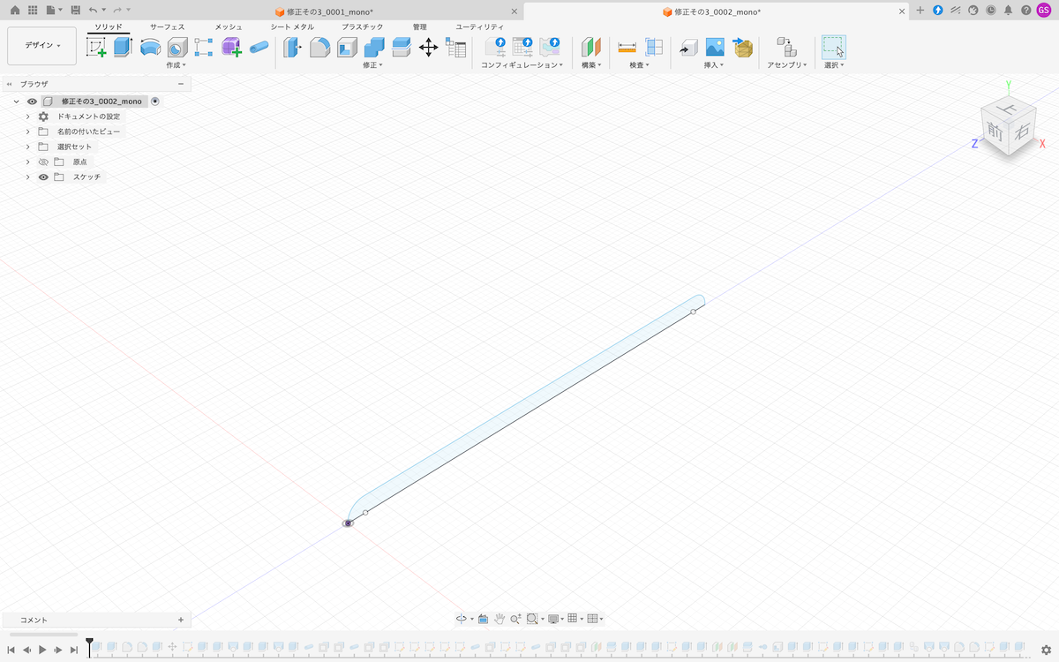
Task: Expand the コメント panel with plus
Action: coord(181,620)
